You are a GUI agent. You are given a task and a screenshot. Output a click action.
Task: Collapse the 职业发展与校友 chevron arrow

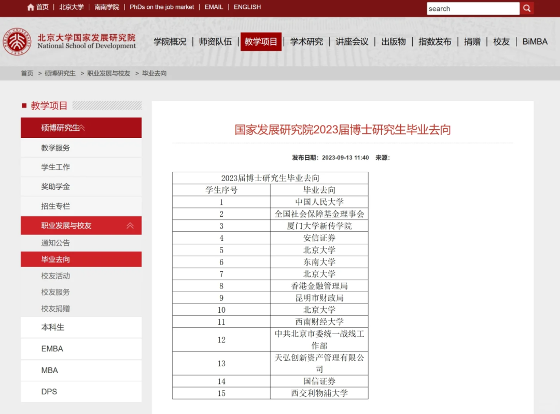tap(130, 226)
